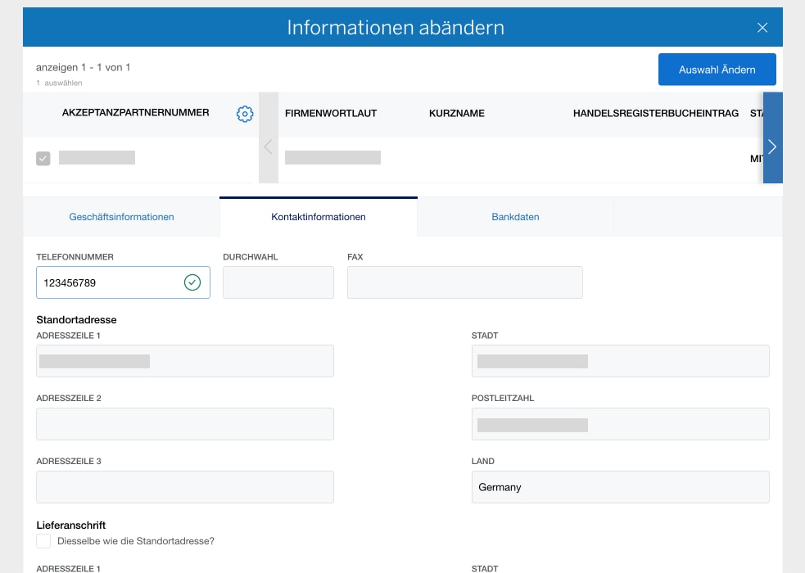
Task: Switch to the Bankdaten tab
Action: [x=514, y=216]
